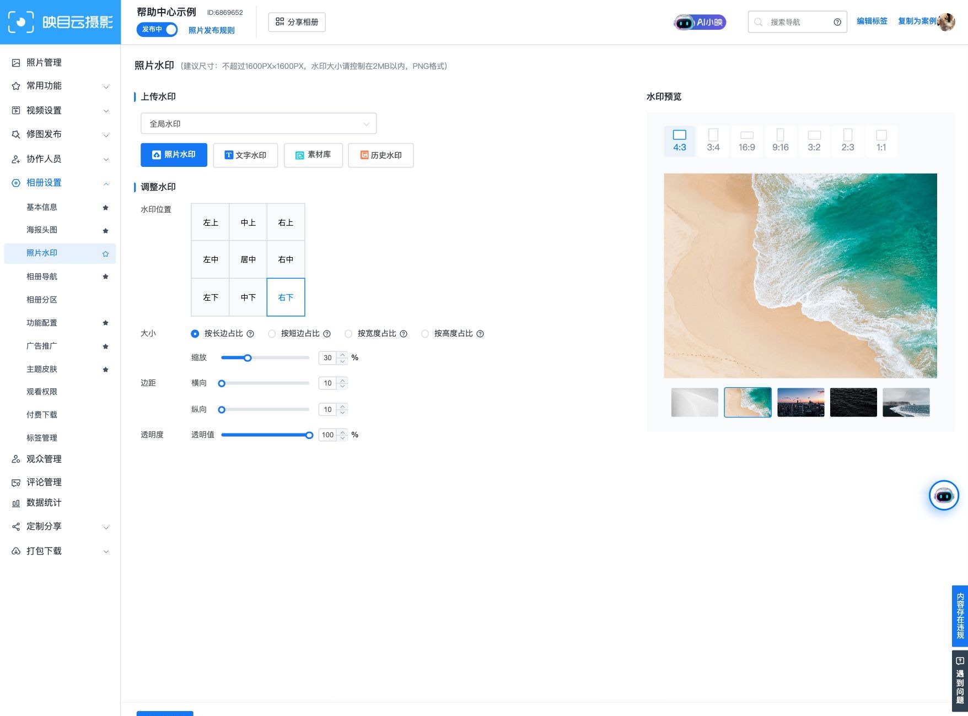Open the 全局水印 dropdown

(259, 123)
